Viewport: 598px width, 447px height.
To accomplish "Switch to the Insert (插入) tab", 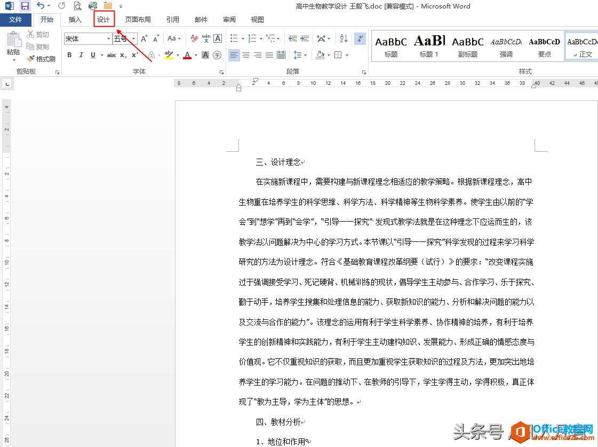I will click(75, 19).
